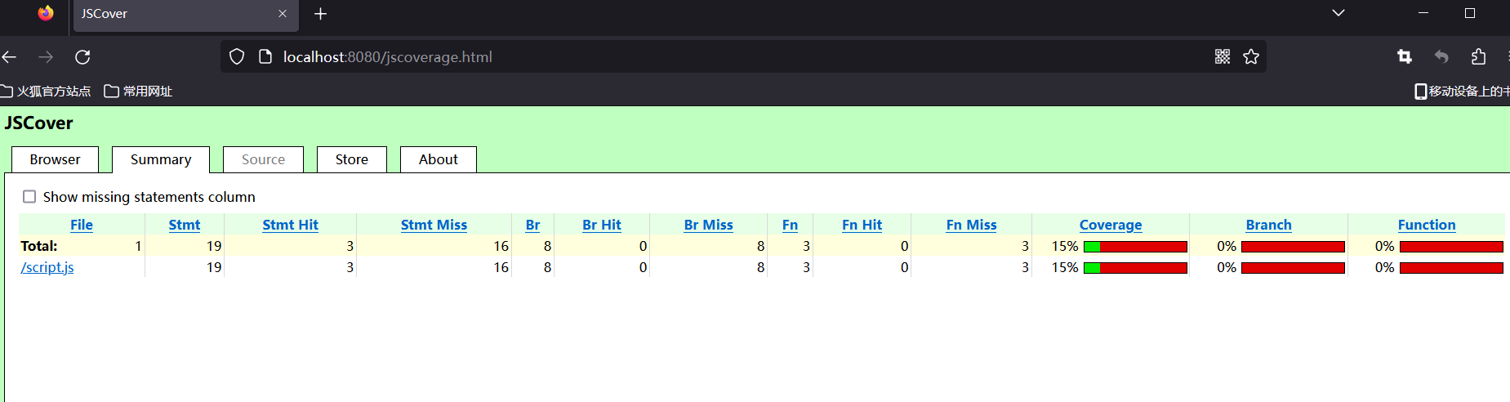Viewport: 1510px width, 402px height.
Task: Go back one page
Action: pyautogui.click(x=10, y=57)
